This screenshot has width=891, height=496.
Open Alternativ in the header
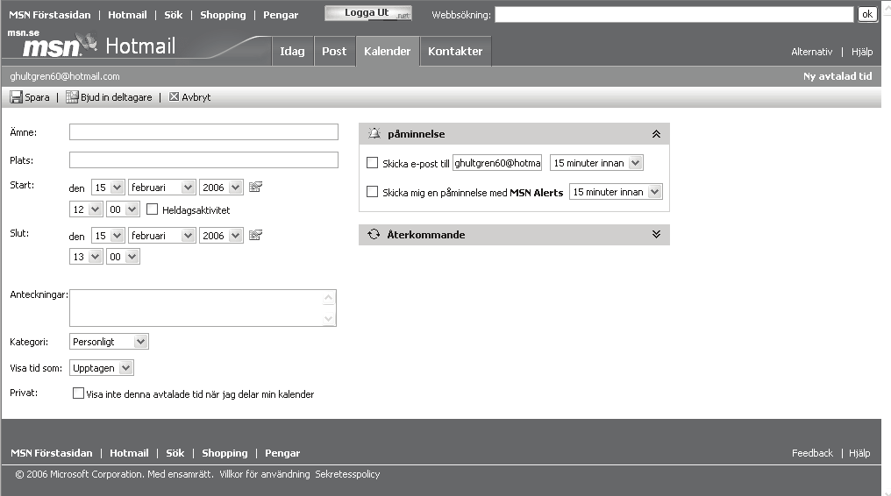click(811, 52)
